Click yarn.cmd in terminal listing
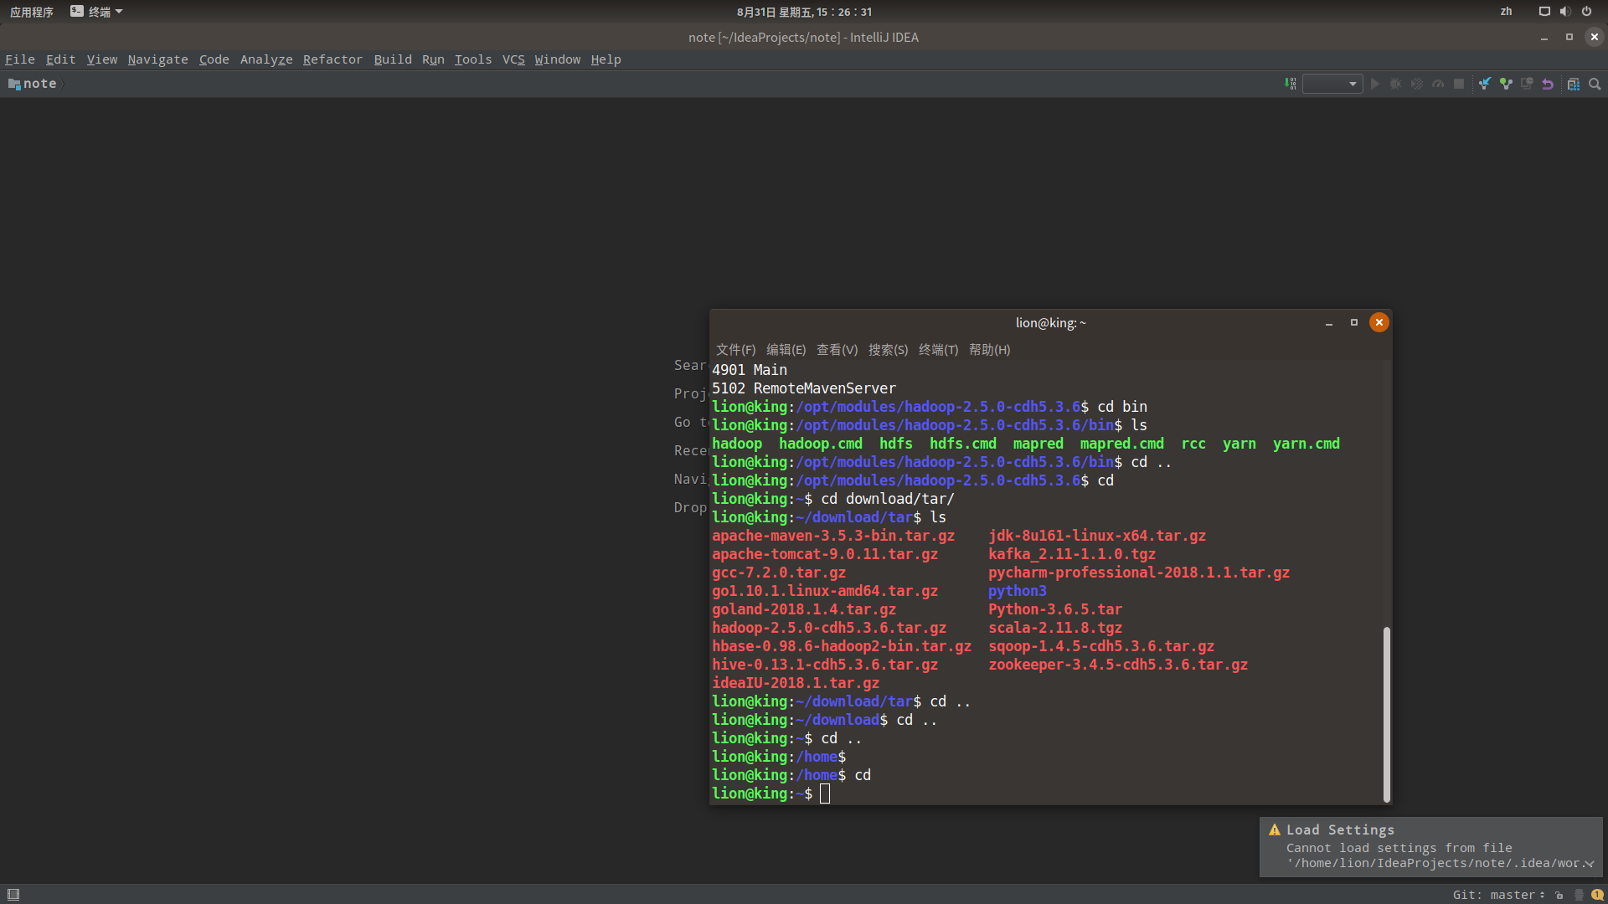The width and height of the screenshot is (1608, 904). (1306, 444)
